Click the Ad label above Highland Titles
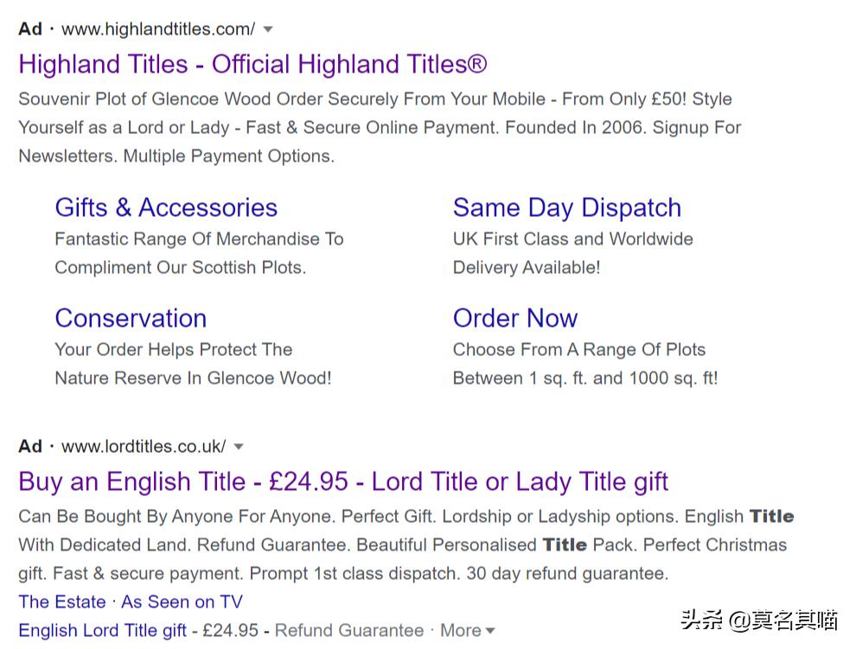Viewport: 856px width, 649px height. (x=30, y=29)
